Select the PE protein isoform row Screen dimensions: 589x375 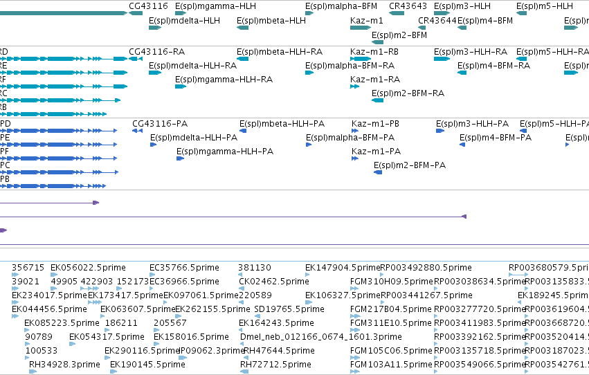point(59,145)
